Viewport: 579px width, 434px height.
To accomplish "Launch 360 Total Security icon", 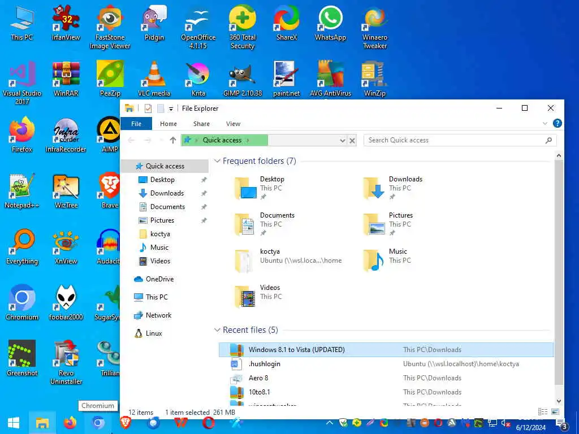I will 242,27.
